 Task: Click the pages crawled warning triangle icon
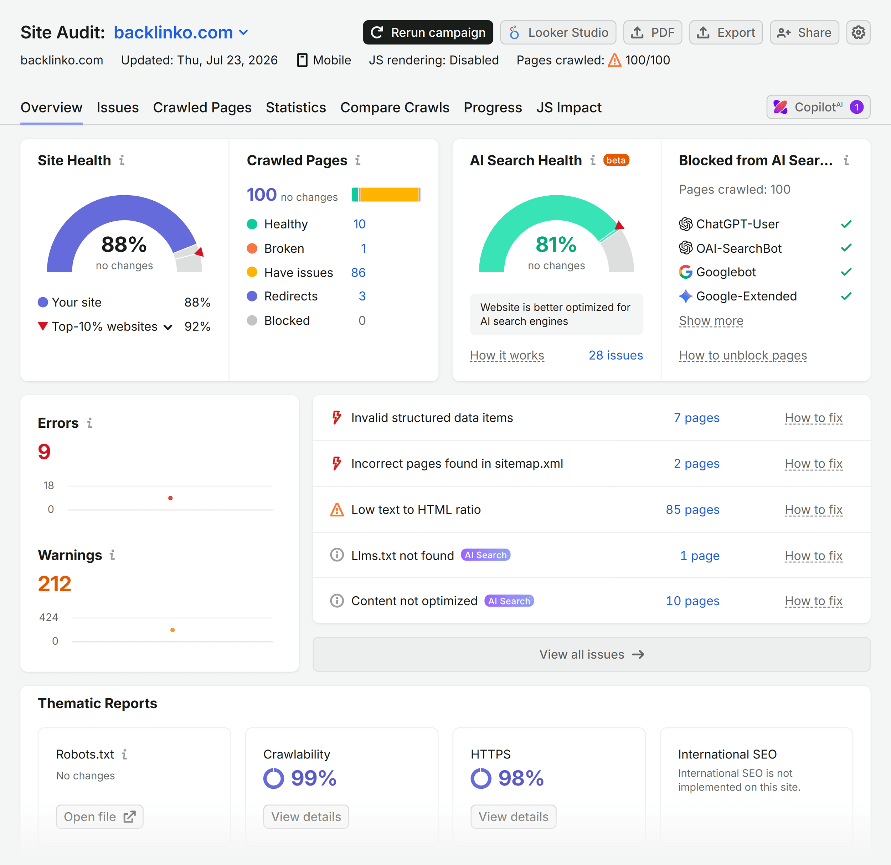(614, 60)
